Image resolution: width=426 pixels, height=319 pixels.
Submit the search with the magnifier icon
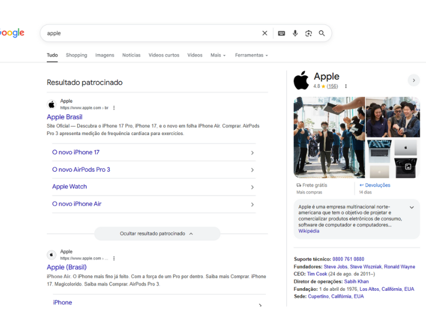click(x=322, y=33)
